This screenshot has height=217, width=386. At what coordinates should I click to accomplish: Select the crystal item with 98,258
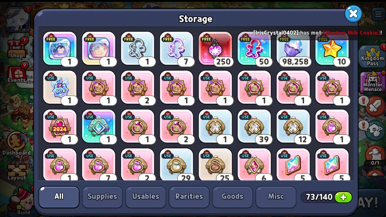(293, 48)
